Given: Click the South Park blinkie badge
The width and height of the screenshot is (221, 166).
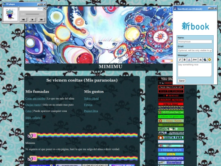Looking at the screenshot, I should pos(171,137).
